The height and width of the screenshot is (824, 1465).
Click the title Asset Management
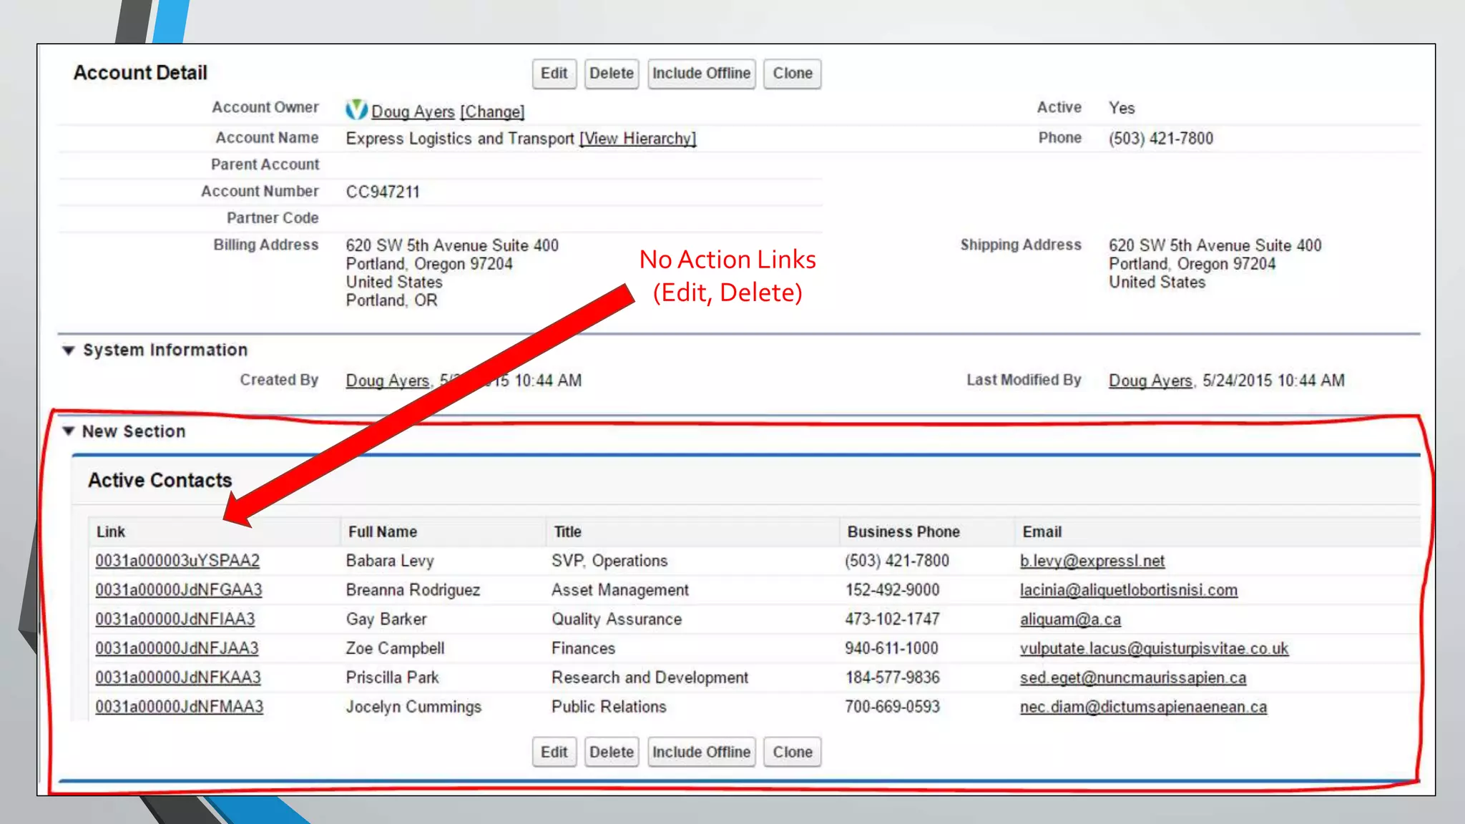(x=619, y=590)
